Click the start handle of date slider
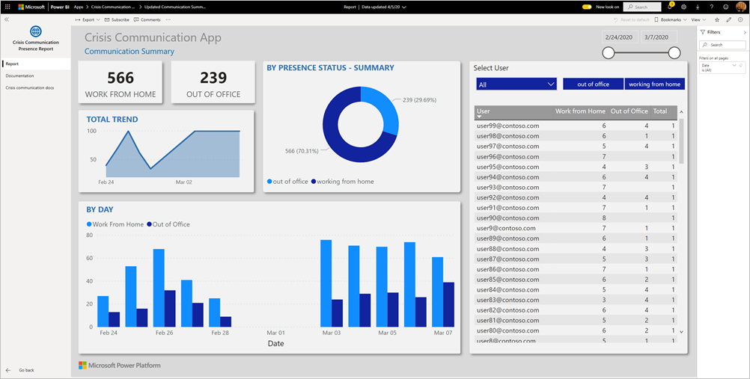The height and width of the screenshot is (379, 750). [609, 52]
